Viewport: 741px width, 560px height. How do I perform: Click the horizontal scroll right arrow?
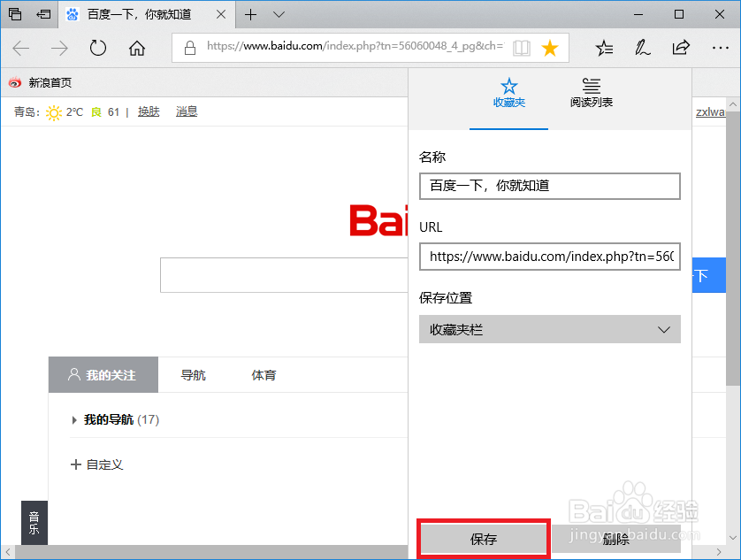point(719,552)
